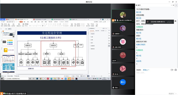Select slide thumbnail five in the slide panel
Screen dimensions: 178x95
coord(9,67)
